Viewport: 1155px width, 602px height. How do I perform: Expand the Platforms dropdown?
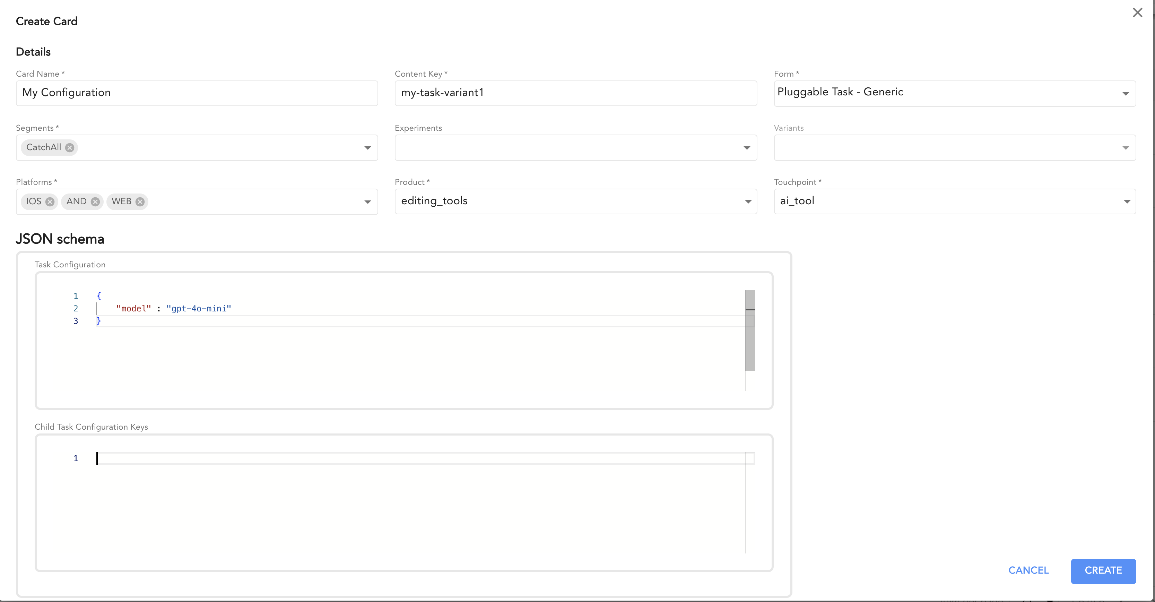368,202
